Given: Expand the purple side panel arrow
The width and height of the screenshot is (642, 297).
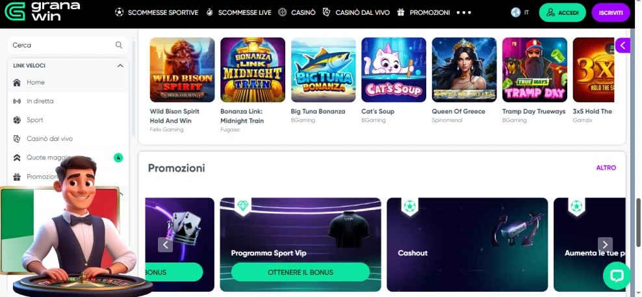Looking at the screenshot, I should (623, 45).
